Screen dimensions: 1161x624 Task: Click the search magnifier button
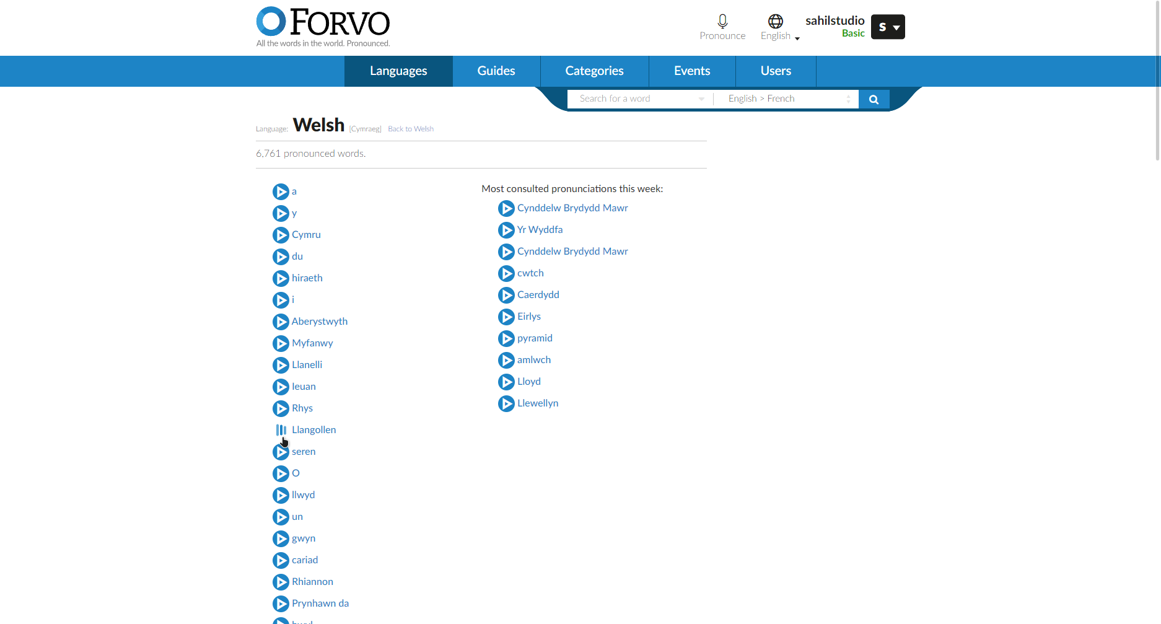click(874, 99)
